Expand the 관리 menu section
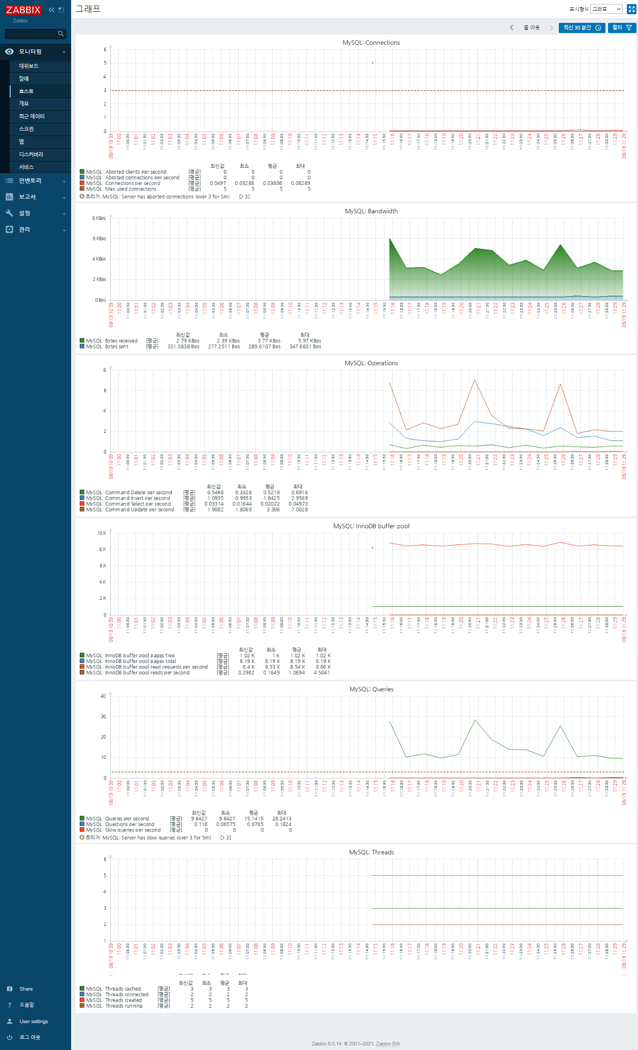 coord(36,230)
